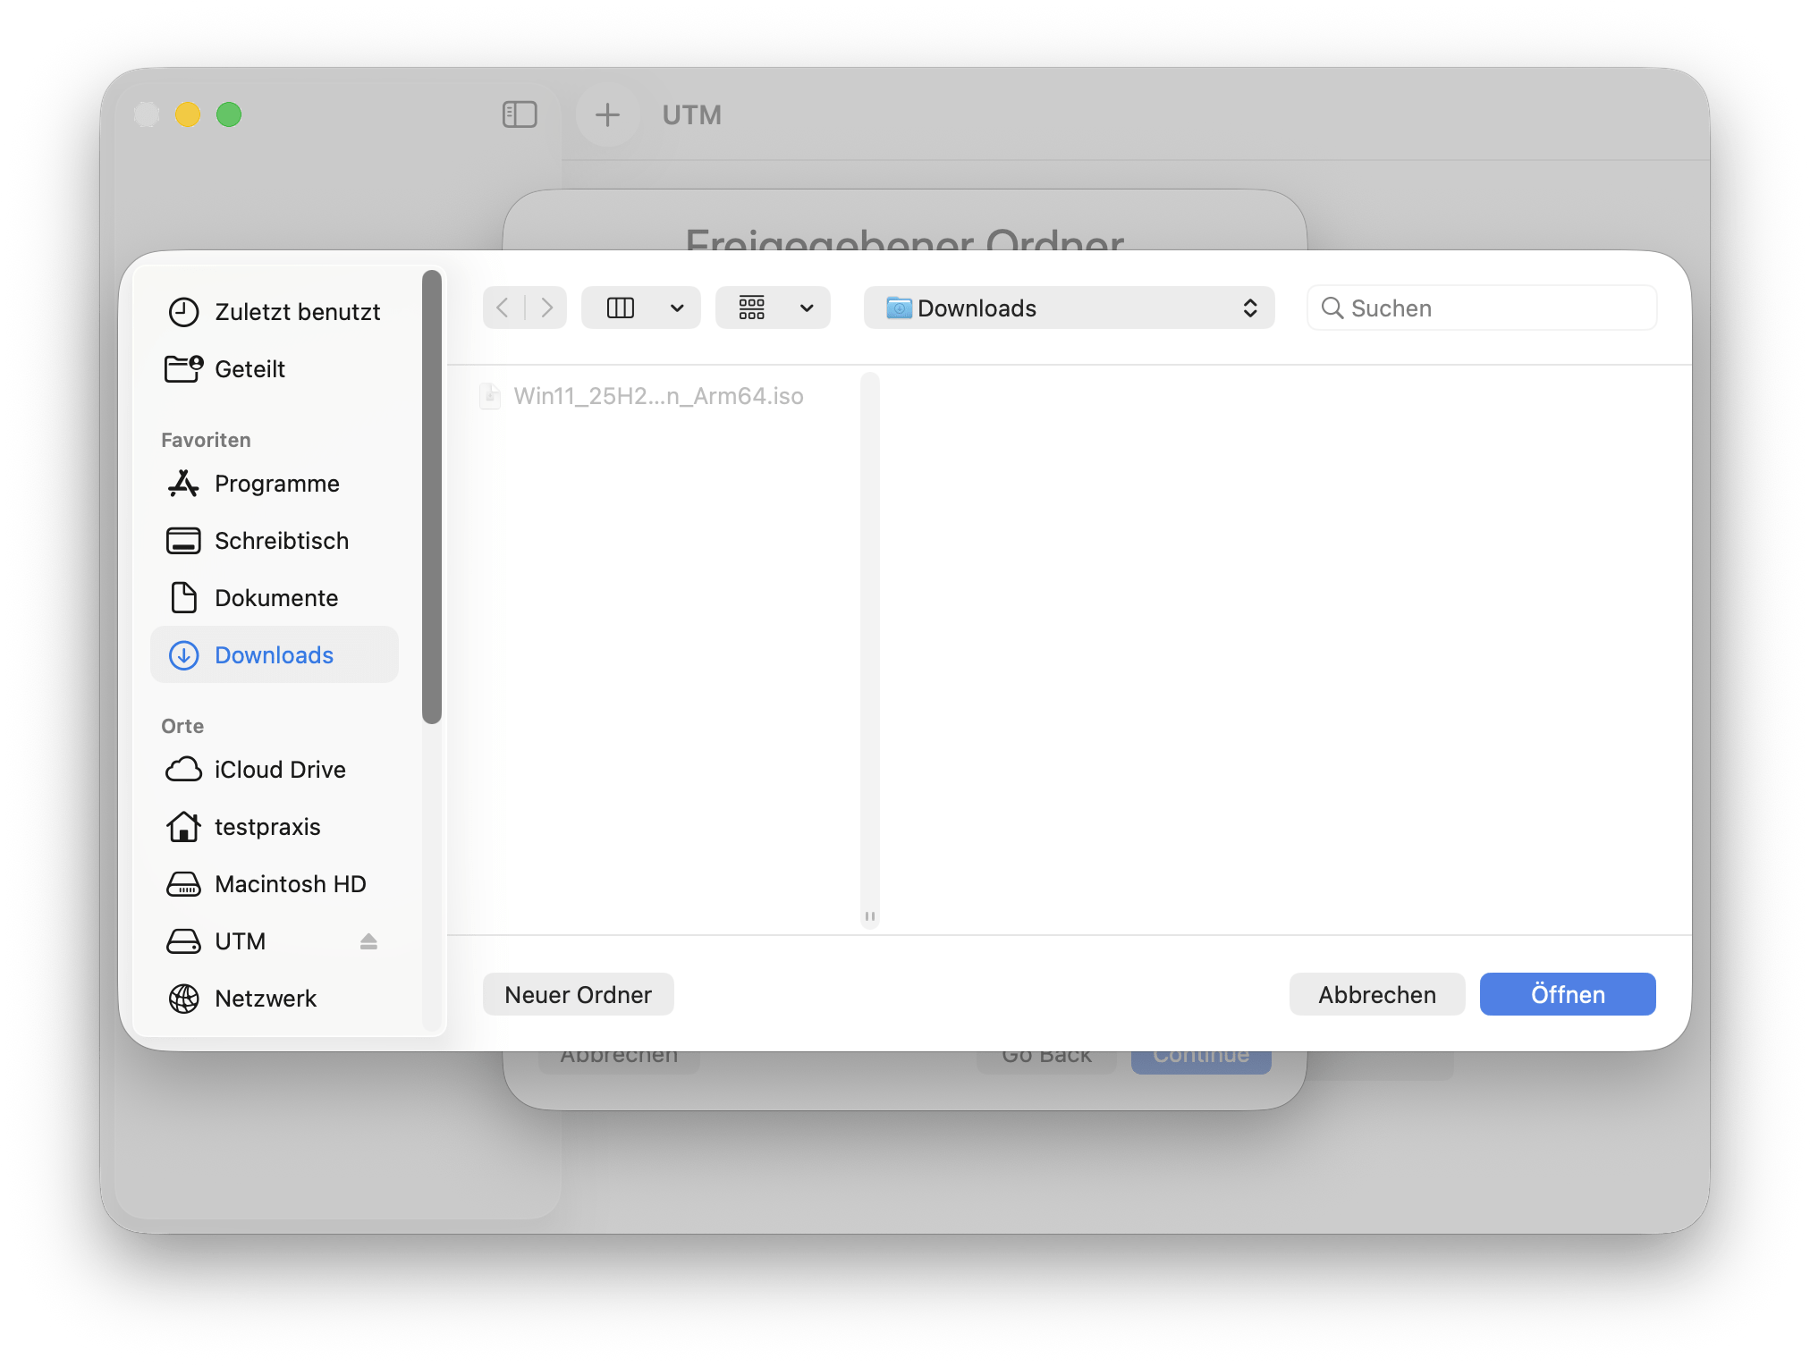Expand the group-by dropdown chevron
This screenshot has width=1810, height=1366.
coord(807,308)
